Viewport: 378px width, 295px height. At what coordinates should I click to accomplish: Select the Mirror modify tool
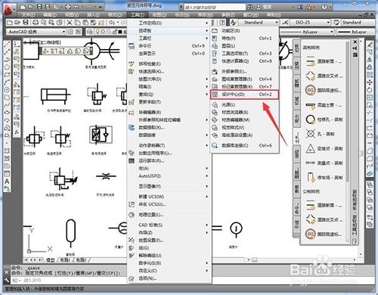tap(370, 60)
